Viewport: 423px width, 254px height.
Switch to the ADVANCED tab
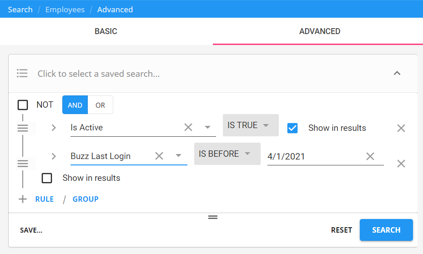320,31
